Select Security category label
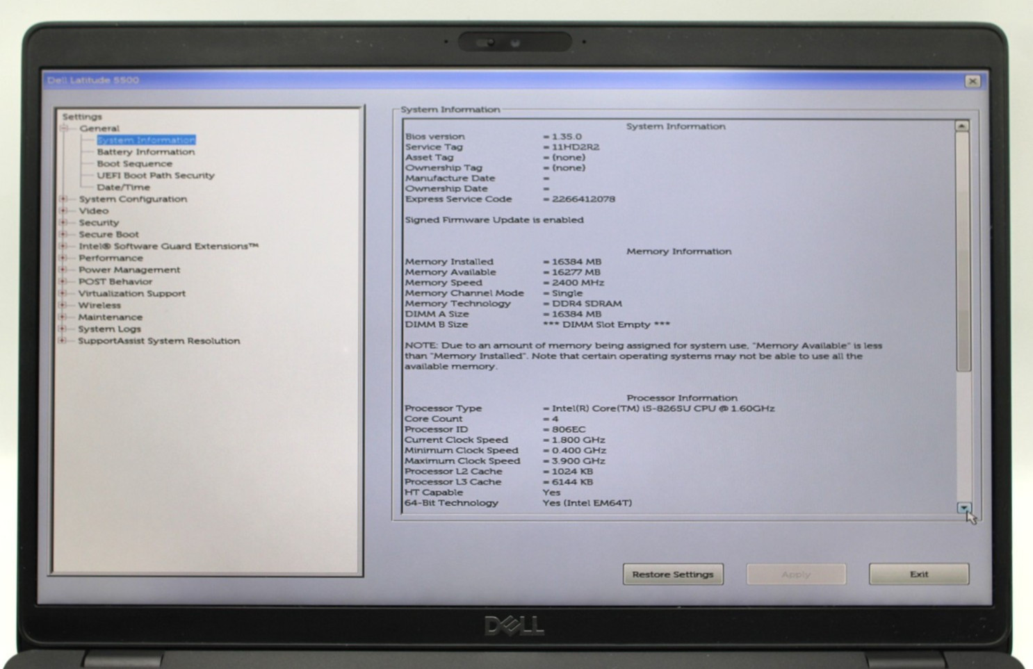This screenshot has height=669, width=1033. [x=99, y=223]
